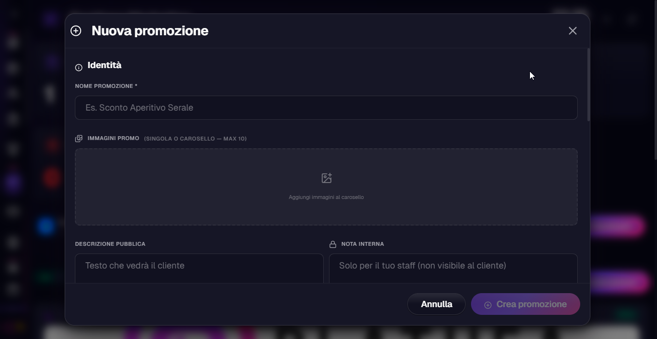Screen dimensions: 657x339
Task: Click the info icon next to Identità
Action: tap(79, 68)
